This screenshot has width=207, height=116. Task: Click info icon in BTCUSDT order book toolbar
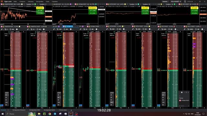point(175,29)
